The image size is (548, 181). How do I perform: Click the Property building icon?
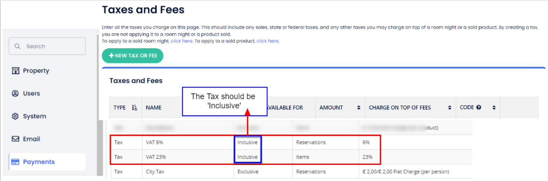click(x=15, y=71)
